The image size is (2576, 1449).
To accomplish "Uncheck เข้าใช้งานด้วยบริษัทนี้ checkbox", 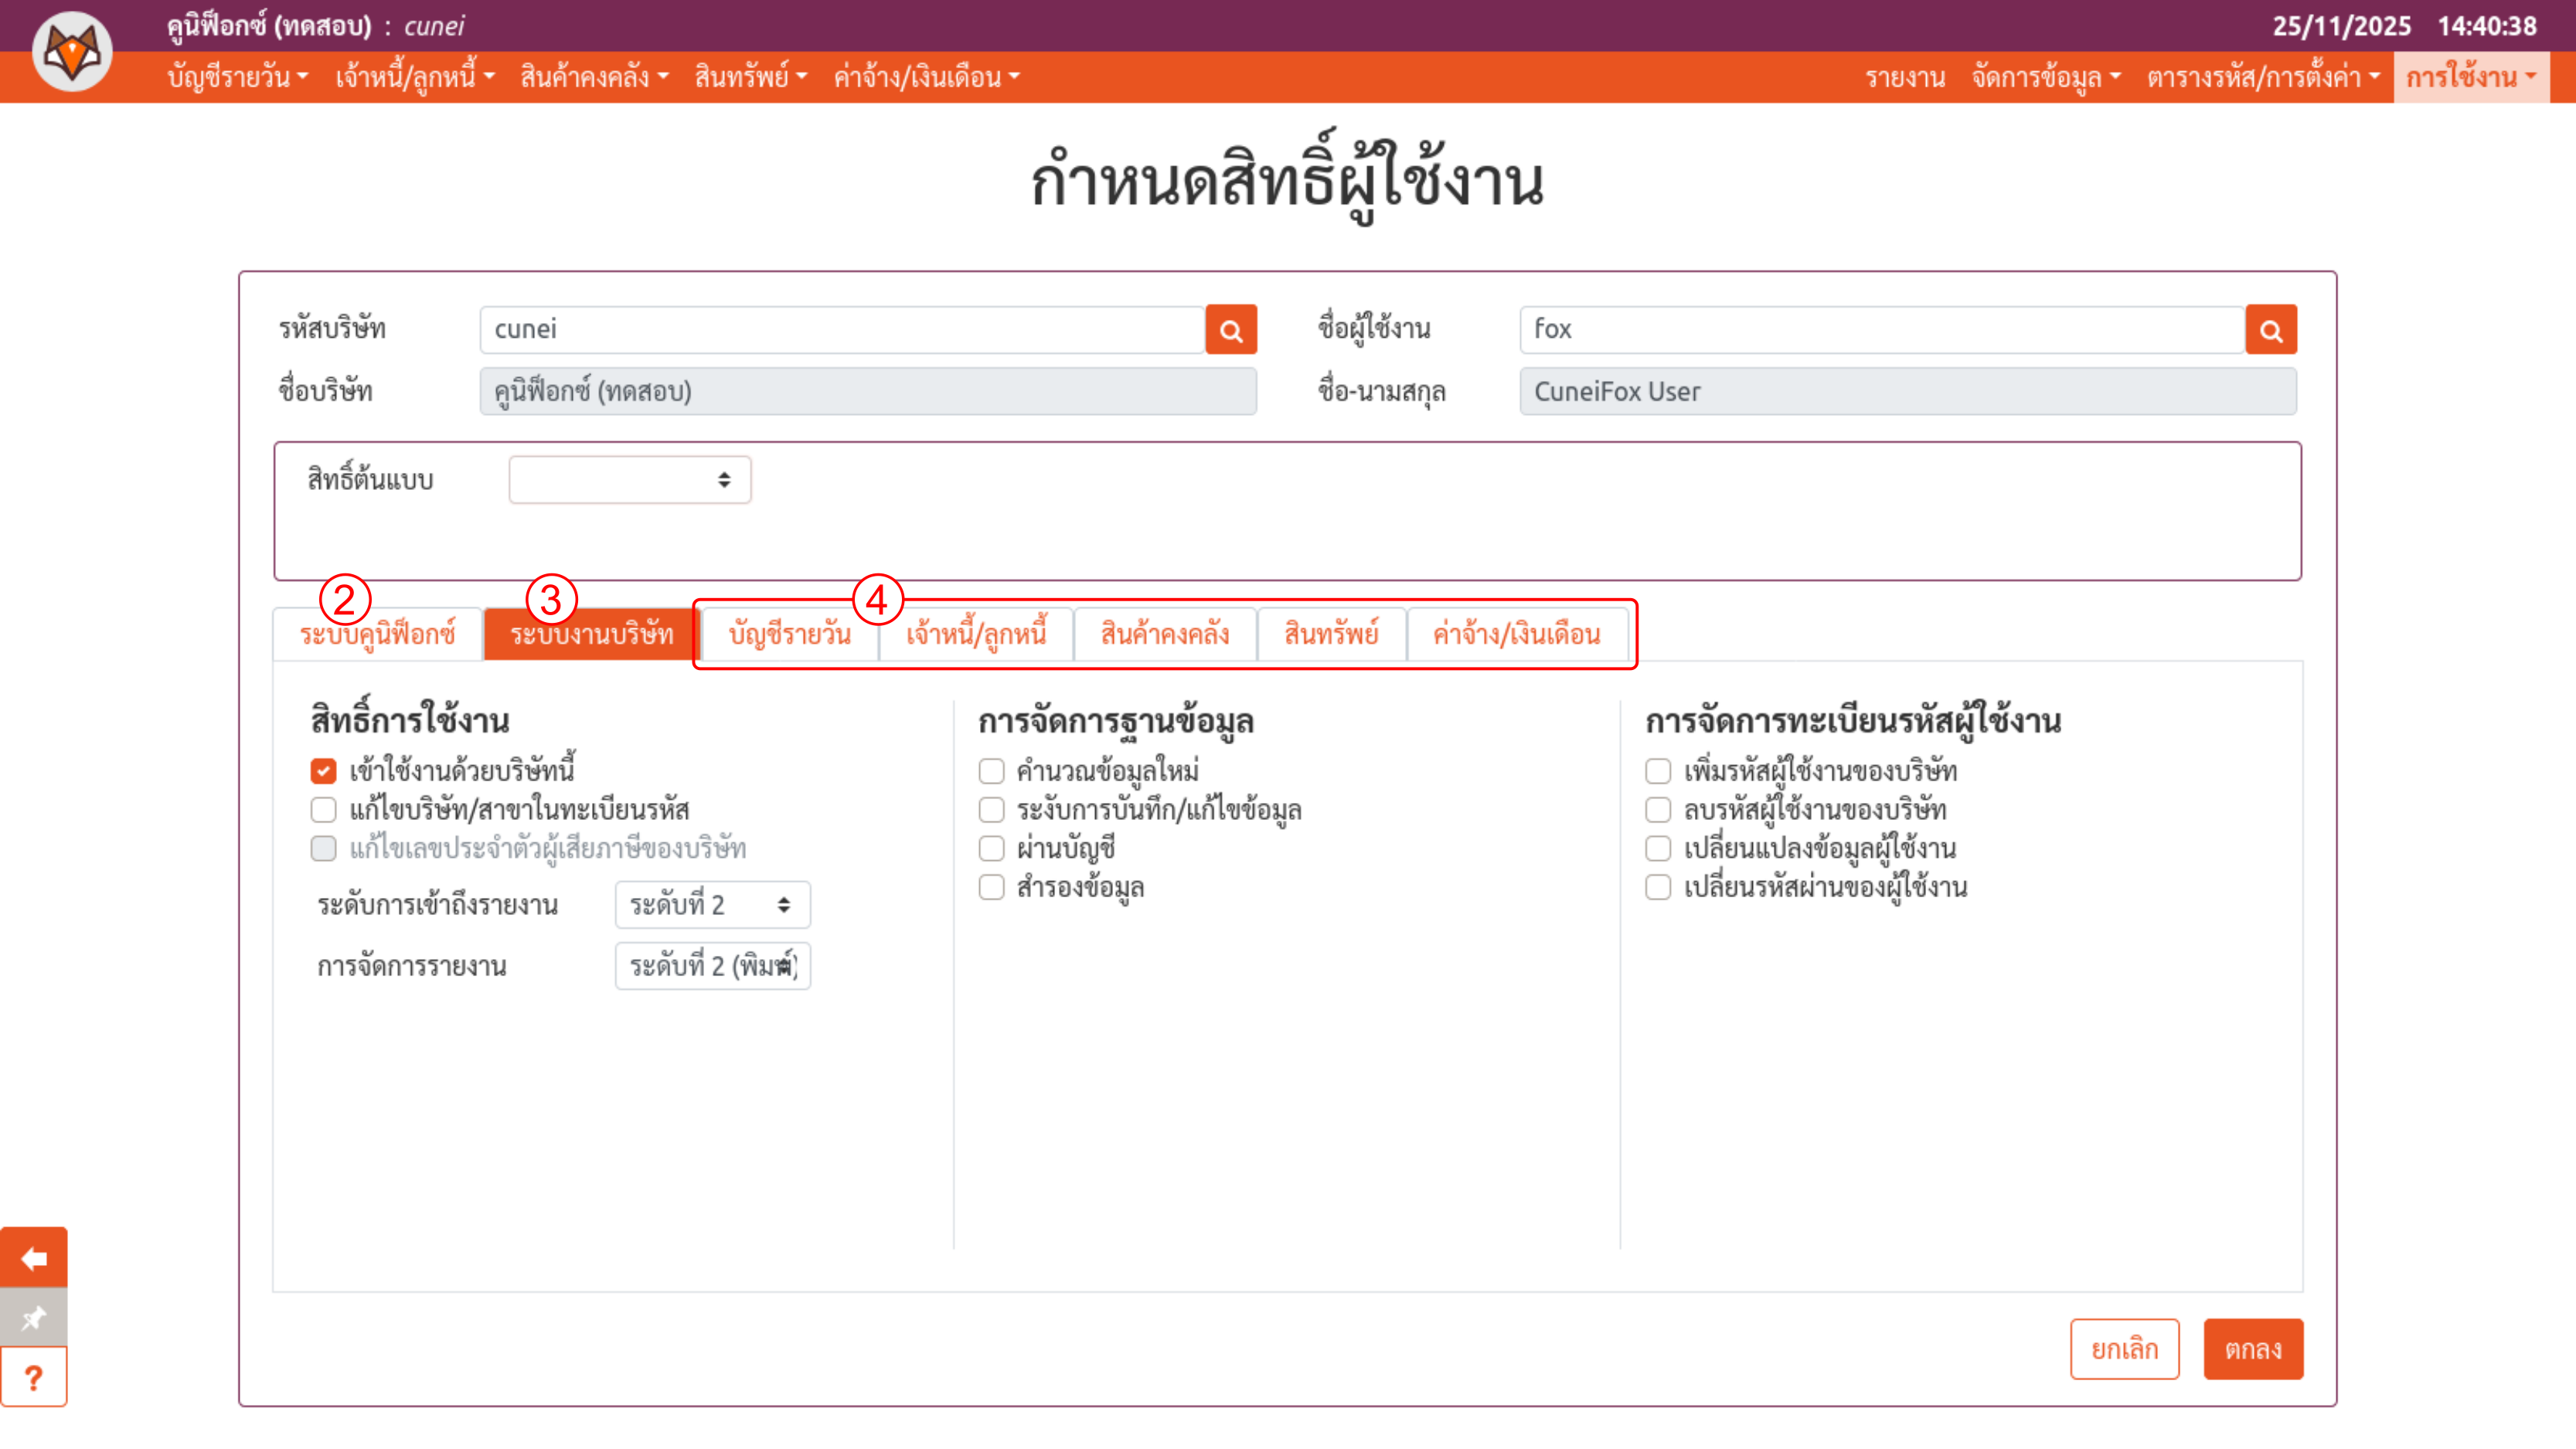I will click(323, 771).
